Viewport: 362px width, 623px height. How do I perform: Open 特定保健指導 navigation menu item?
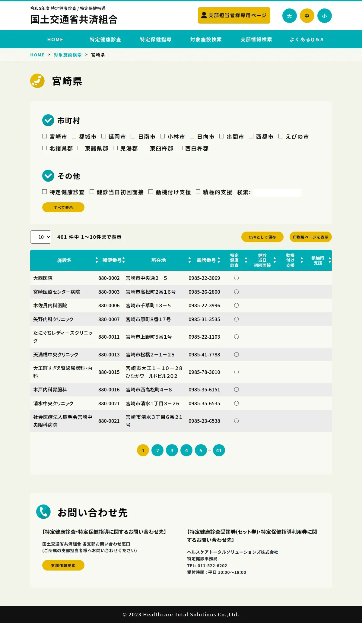coord(156,40)
